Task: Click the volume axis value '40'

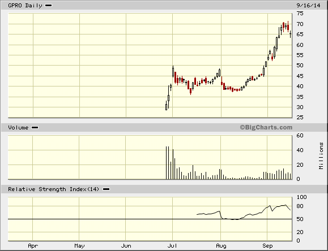Action: pyautogui.click(x=300, y=150)
